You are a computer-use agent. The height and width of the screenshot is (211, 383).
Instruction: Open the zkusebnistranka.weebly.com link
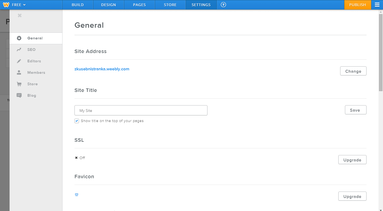coord(102,69)
